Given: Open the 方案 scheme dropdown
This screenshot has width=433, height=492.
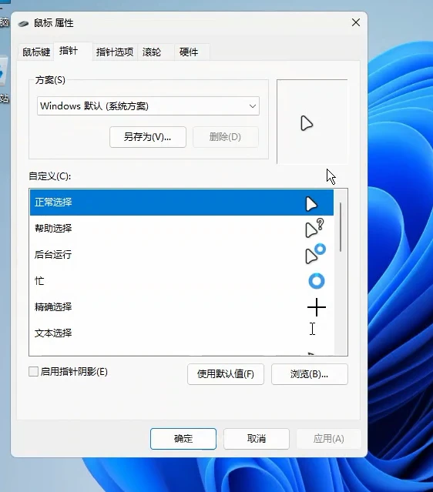Looking at the screenshot, I should coord(148,106).
